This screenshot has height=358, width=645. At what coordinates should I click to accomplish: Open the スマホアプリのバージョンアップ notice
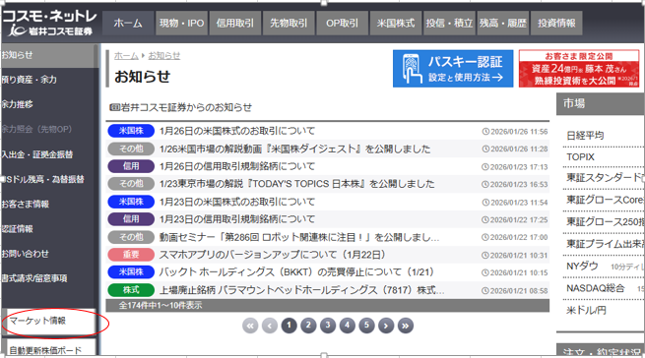pyautogui.click(x=273, y=255)
